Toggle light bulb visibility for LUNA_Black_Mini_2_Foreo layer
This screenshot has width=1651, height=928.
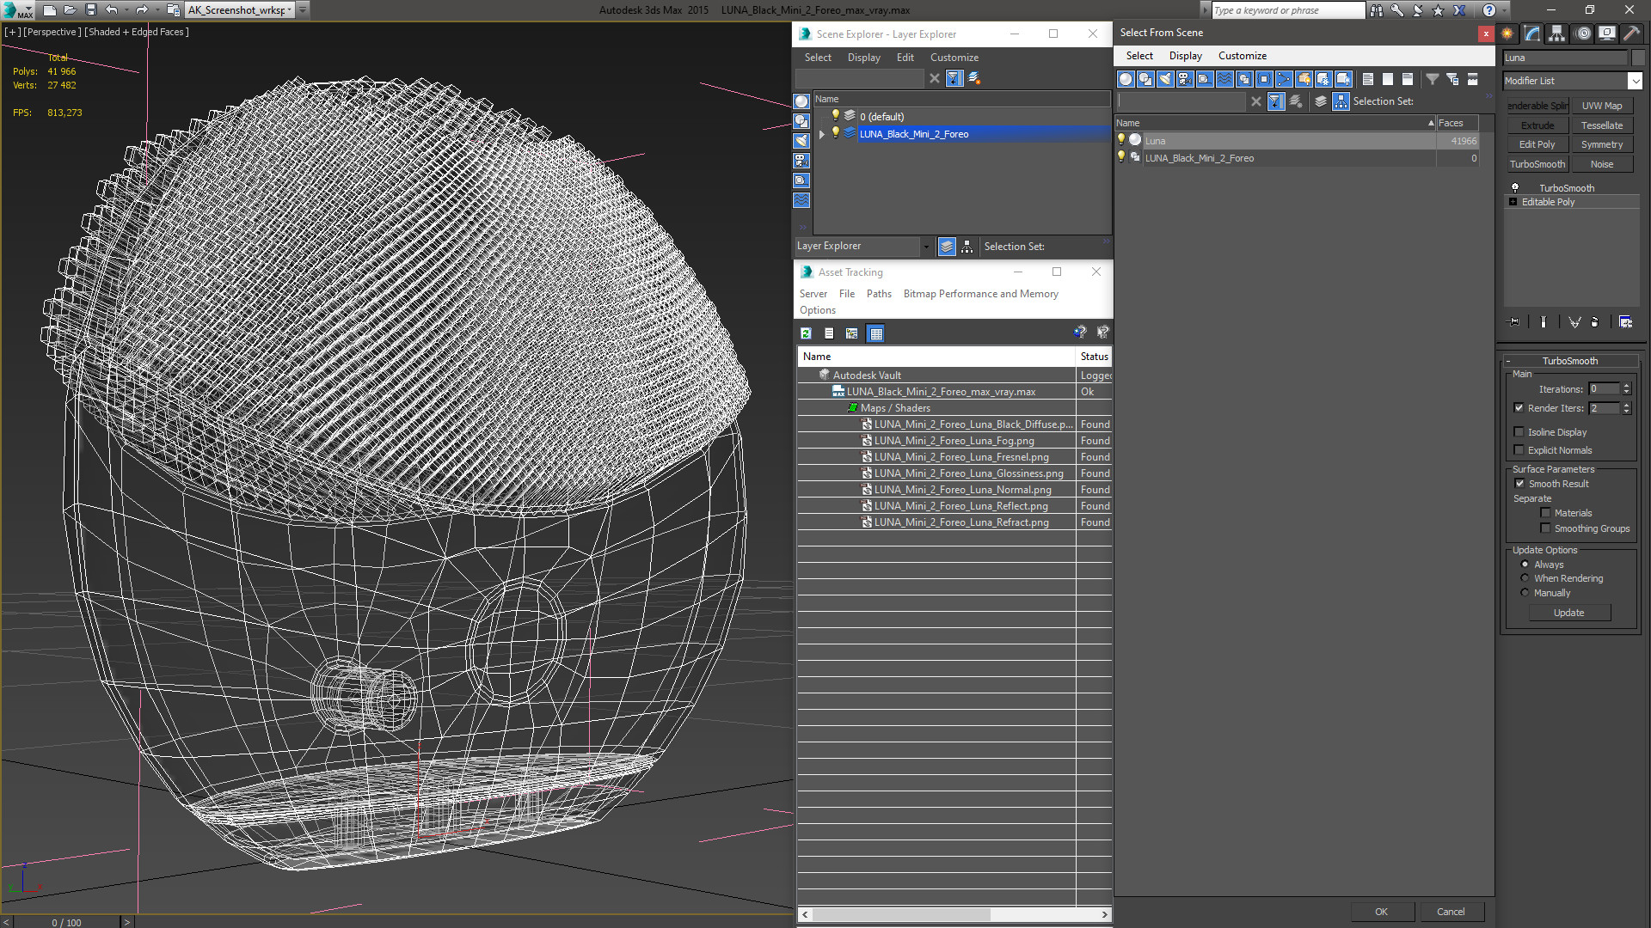coord(835,133)
